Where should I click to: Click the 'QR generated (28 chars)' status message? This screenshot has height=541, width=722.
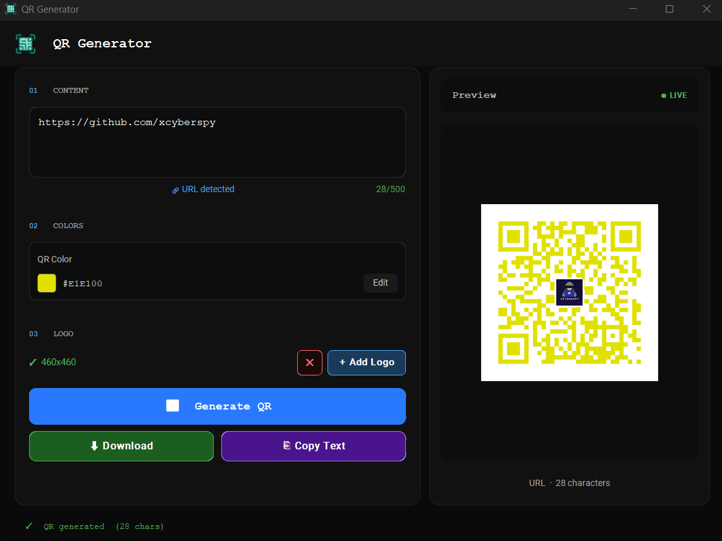tap(104, 526)
